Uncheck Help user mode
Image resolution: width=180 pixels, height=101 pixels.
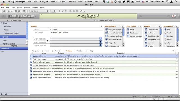128,29
